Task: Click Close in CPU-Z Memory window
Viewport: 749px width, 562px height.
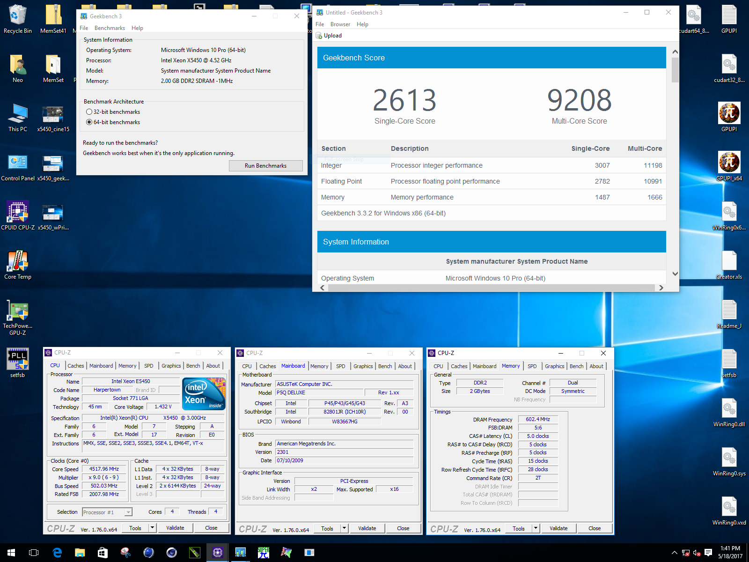Action: click(595, 528)
